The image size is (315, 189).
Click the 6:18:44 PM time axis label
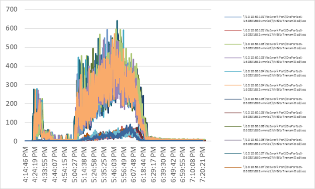point(143,165)
